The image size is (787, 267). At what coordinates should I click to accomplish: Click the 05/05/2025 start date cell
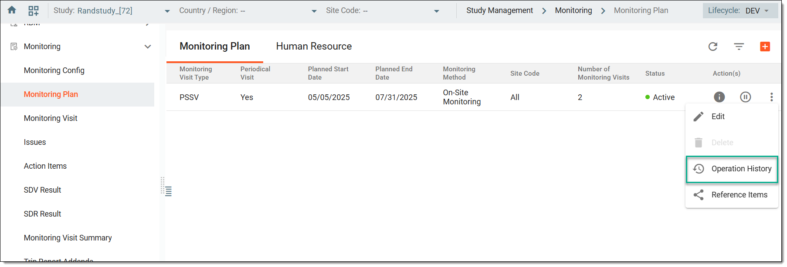tap(329, 97)
